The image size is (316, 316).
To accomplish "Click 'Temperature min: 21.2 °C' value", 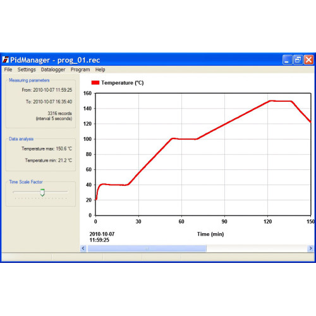I will tap(49, 161).
